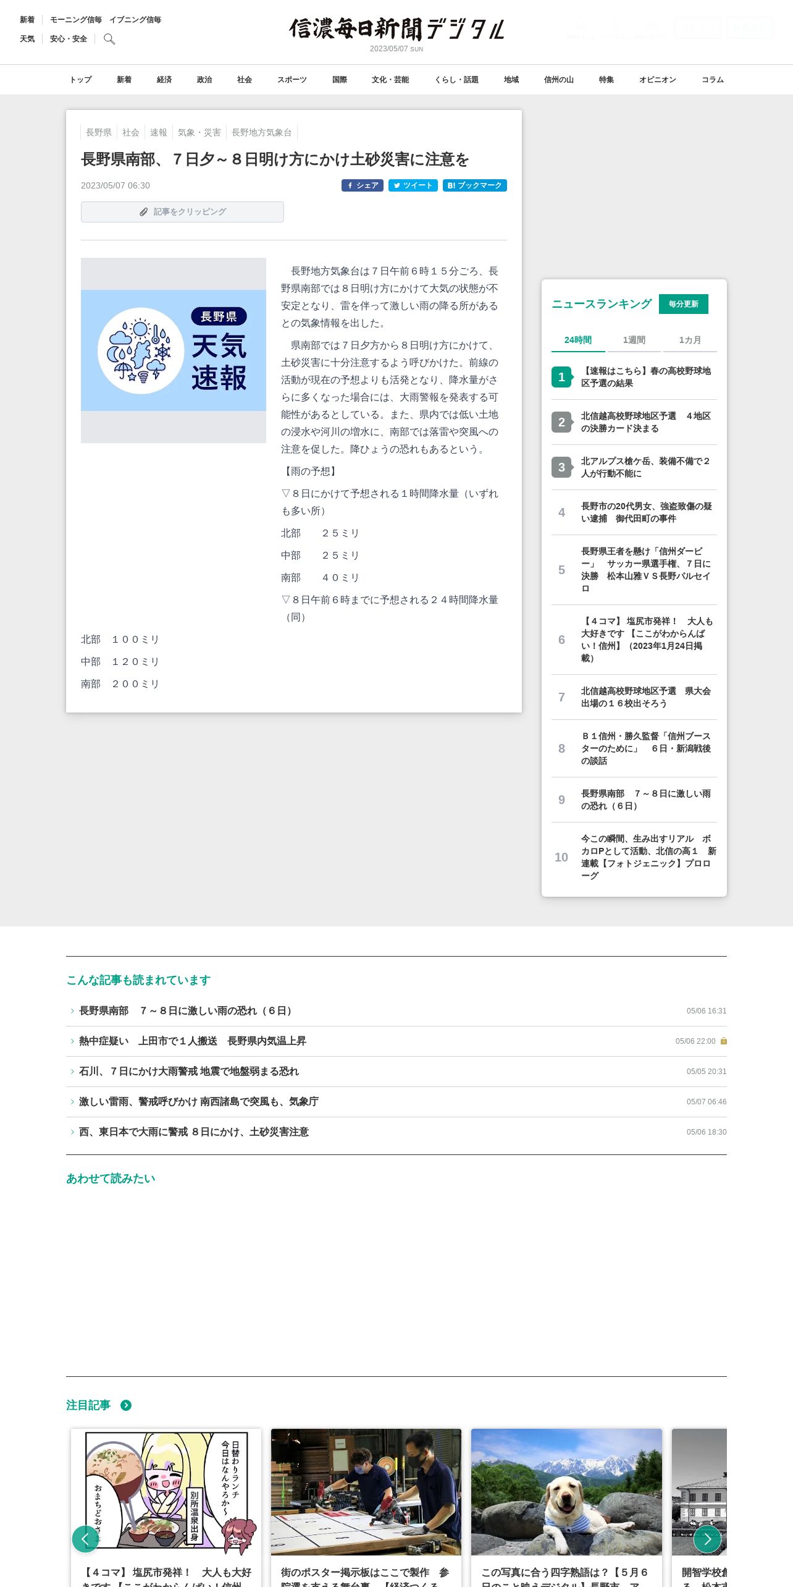
Task: Open the 天気 link in the header
Action: 27,39
